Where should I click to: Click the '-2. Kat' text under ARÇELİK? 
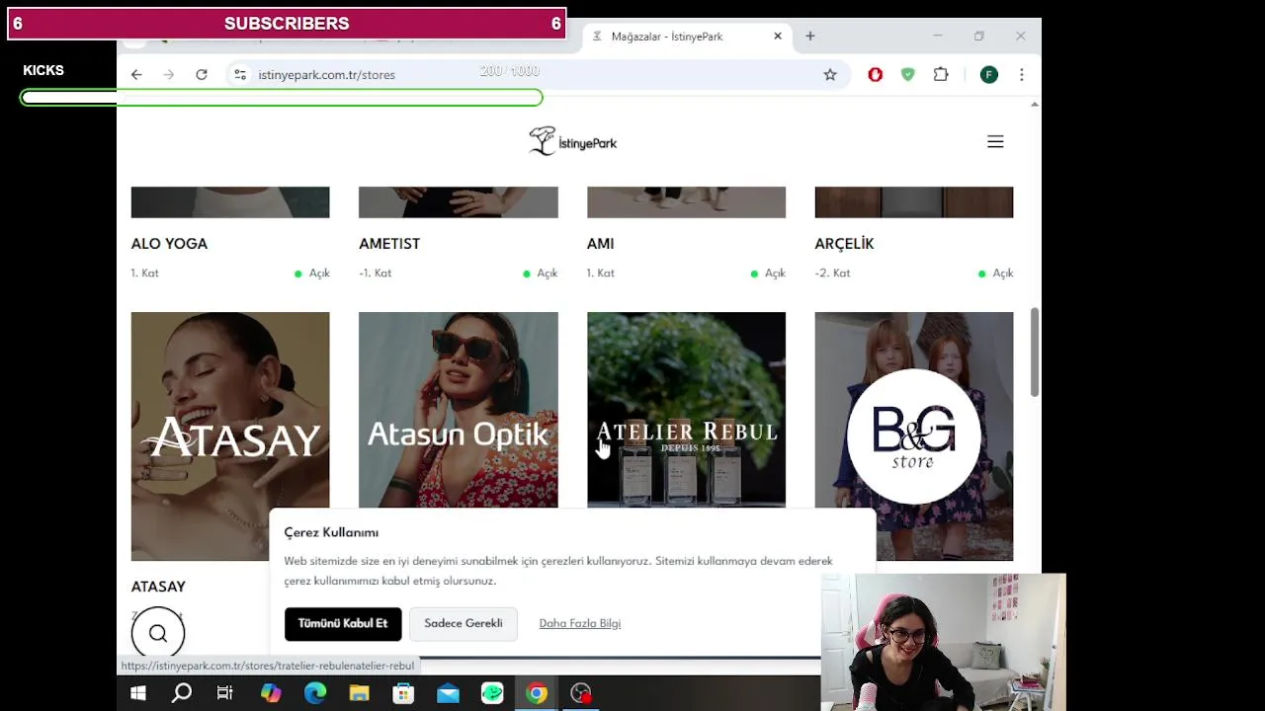pyautogui.click(x=832, y=274)
